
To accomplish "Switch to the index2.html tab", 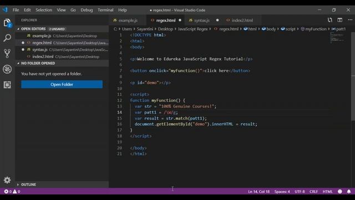I will pos(242,20).
